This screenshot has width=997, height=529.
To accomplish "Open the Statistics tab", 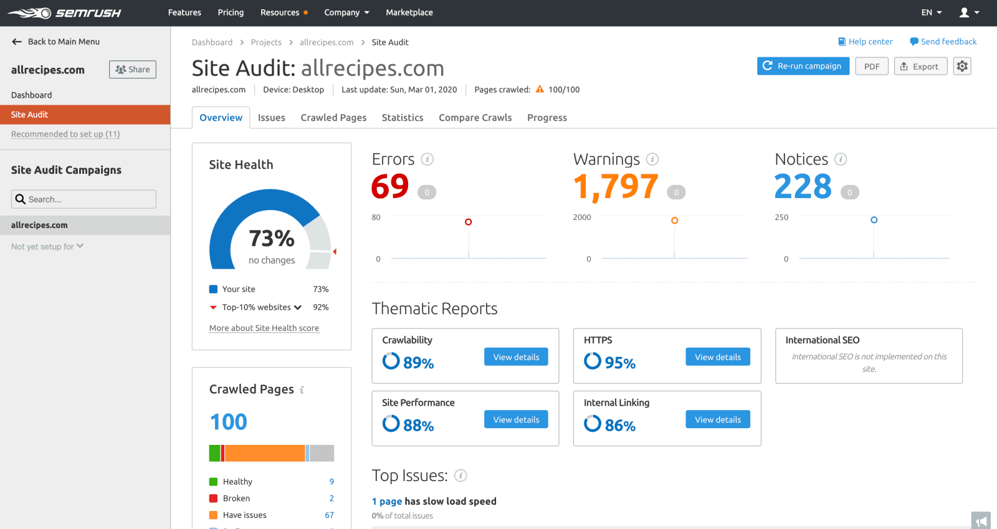I will [x=403, y=118].
